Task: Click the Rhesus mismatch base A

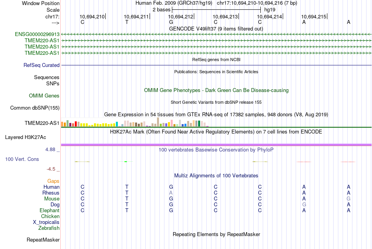Action: coord(171,193)
